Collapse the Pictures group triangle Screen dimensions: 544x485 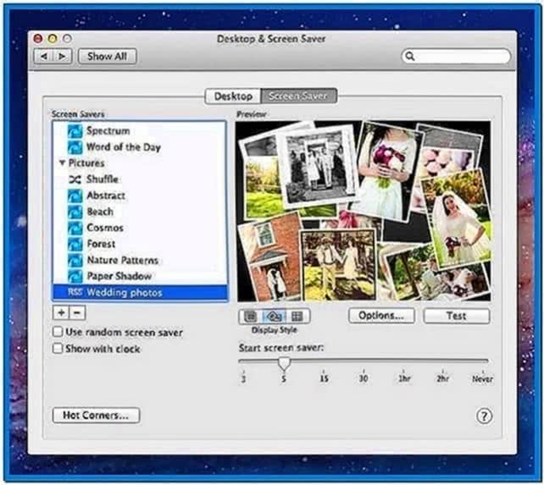[62, 163]
